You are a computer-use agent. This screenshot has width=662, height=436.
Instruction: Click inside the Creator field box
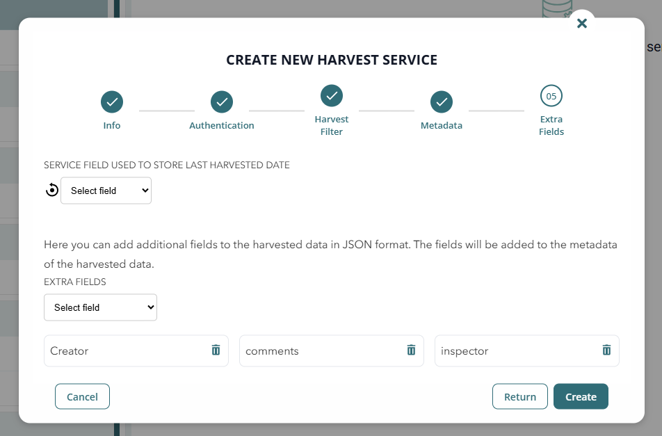pos(125,351)
